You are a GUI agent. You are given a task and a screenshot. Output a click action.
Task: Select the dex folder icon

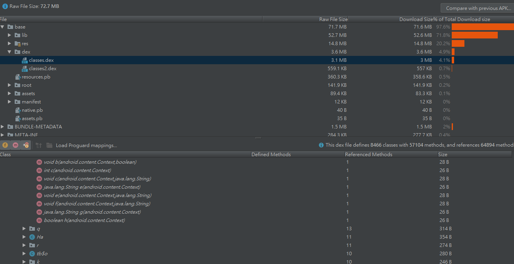point(17,52)
